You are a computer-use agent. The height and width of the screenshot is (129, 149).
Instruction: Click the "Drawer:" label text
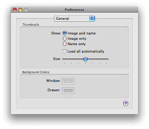click(x=54, y=90)
